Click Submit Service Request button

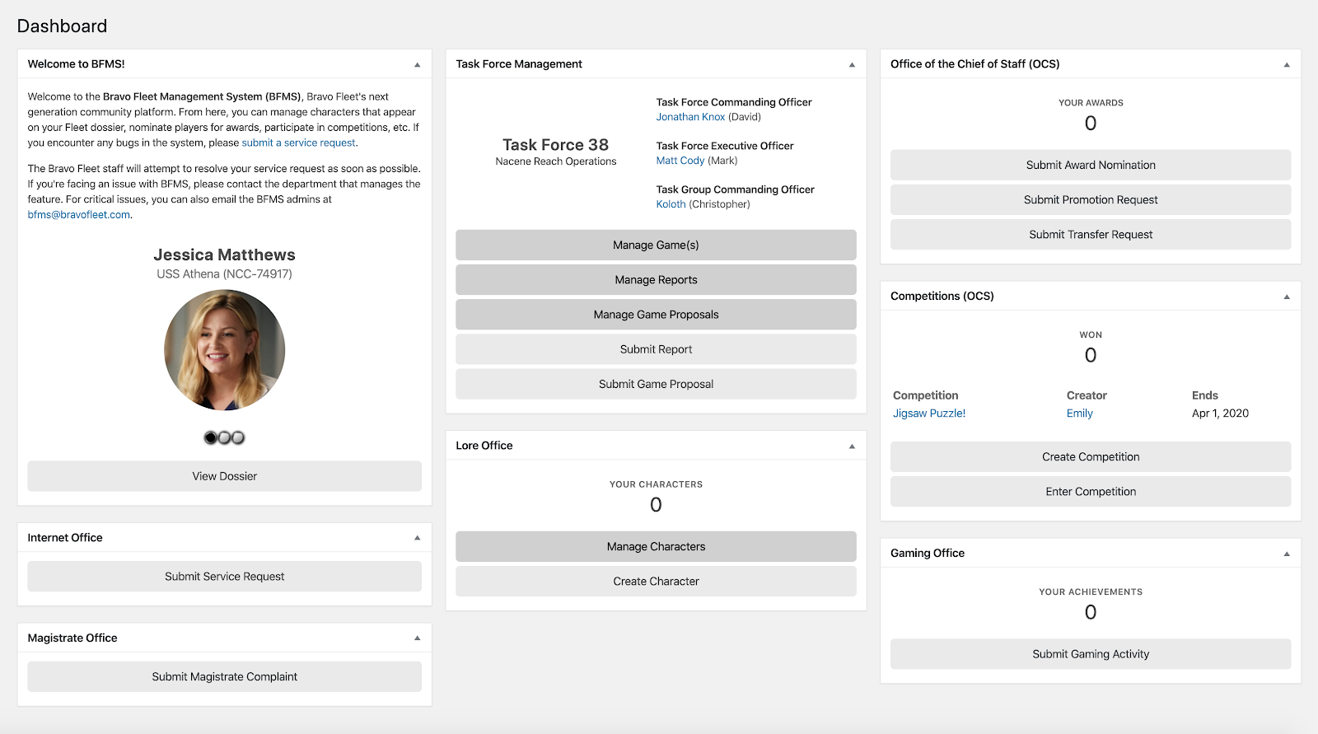(x=225, y=577)
